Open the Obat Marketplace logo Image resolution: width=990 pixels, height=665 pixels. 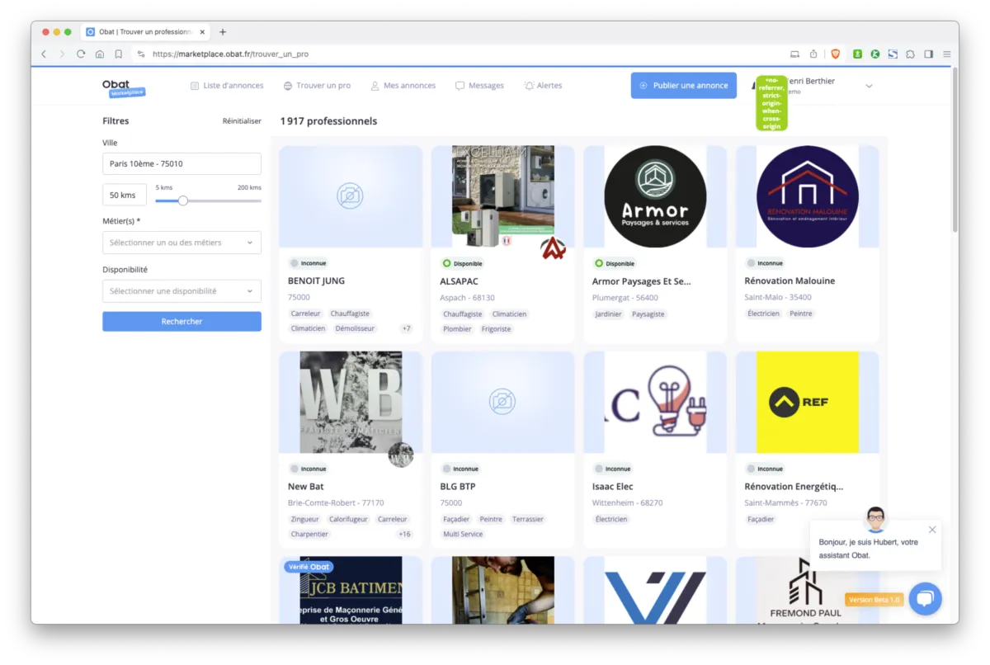[x=123, y=87]
